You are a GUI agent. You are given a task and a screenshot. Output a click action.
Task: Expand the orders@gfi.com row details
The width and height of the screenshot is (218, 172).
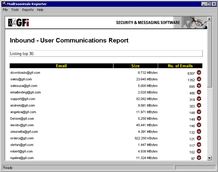pyautogui.click(x=199, y=138)
